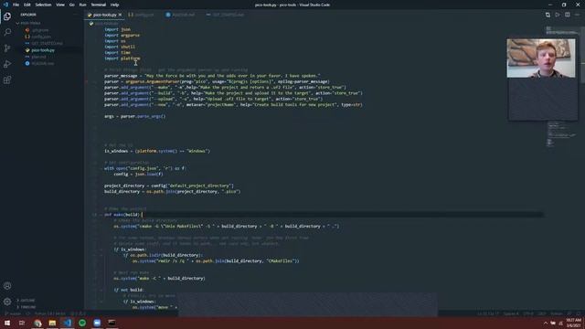Run the Python file with play icon

pyautogui.click(x=558, y=15)
